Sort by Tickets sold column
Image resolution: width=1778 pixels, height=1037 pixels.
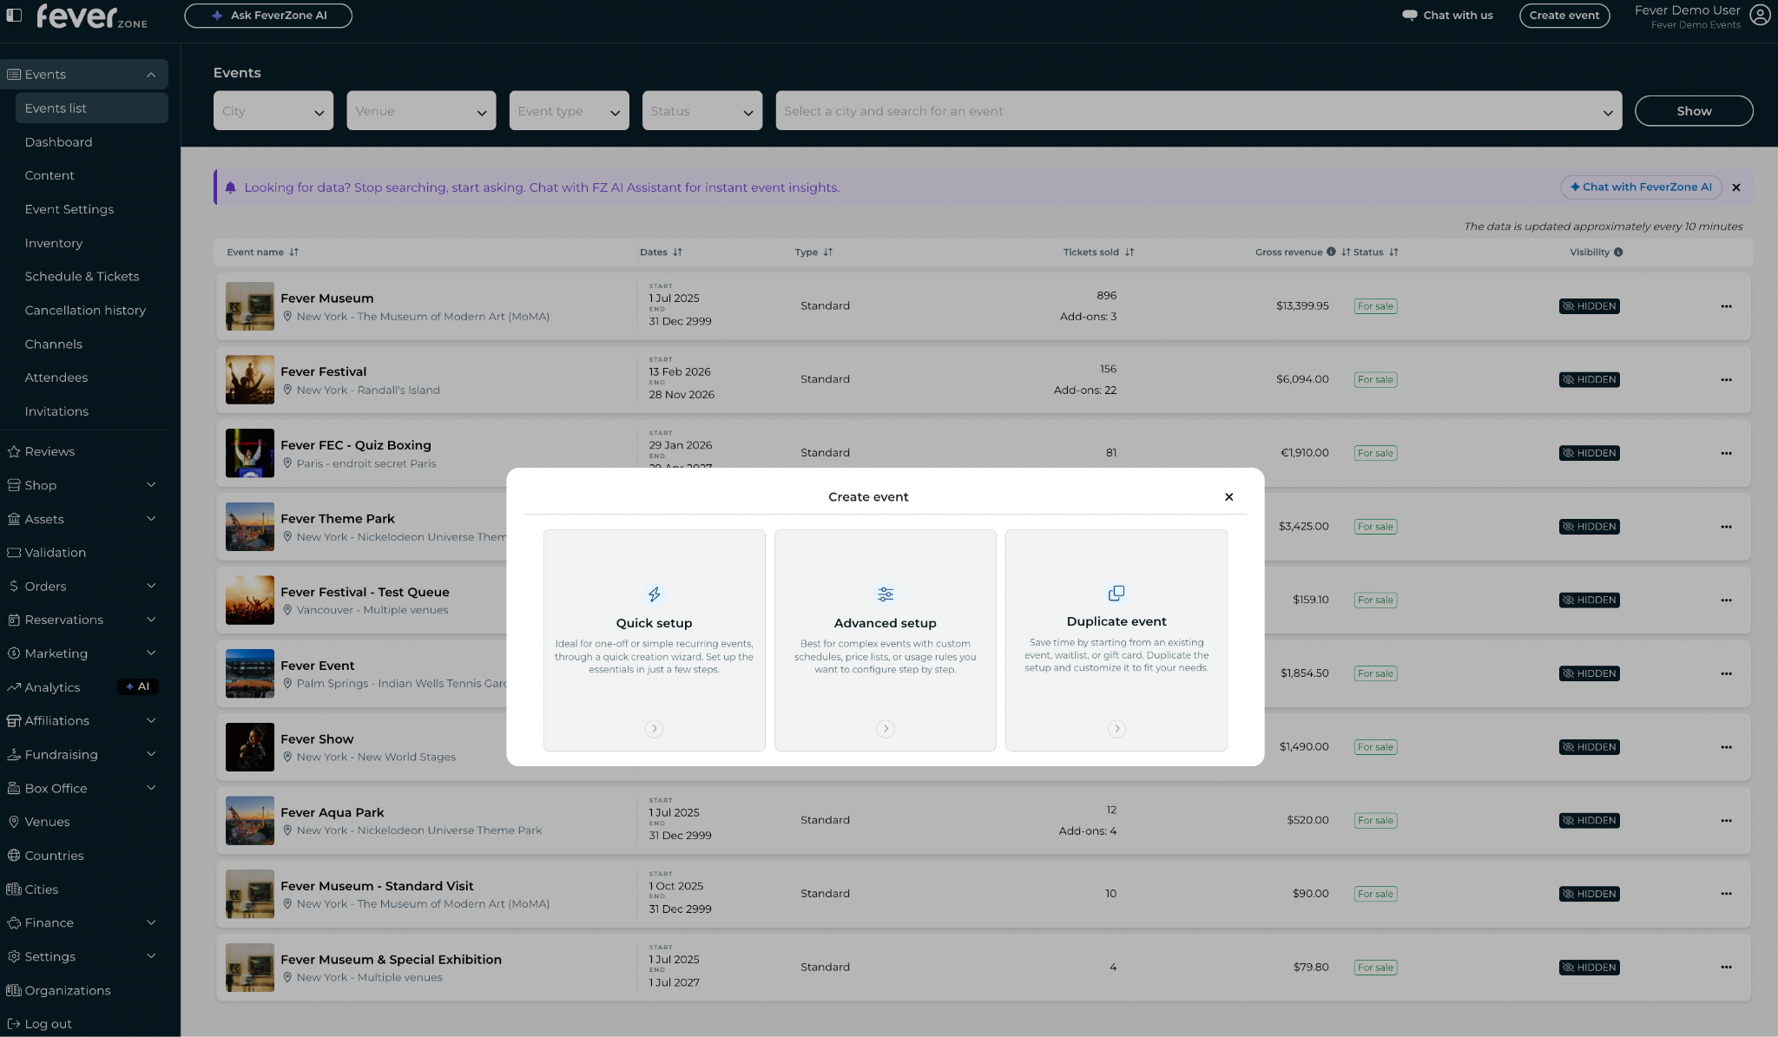point(1129,253)
